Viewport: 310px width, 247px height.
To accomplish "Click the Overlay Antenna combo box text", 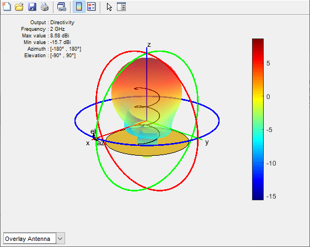I will pyautogui.click(x=28, y=239).
